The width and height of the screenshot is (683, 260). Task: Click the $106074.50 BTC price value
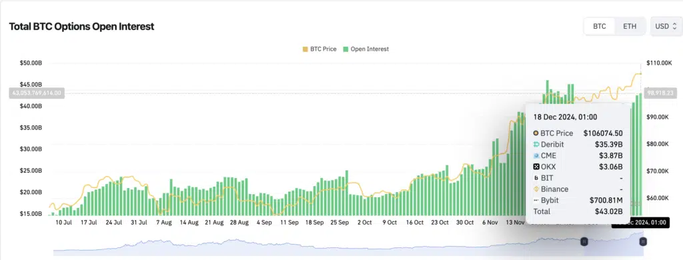pos(603,133)
